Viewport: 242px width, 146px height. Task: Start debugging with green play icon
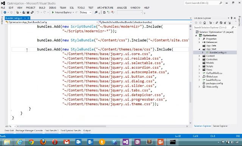pyautogui.click(x=53, y=12)
